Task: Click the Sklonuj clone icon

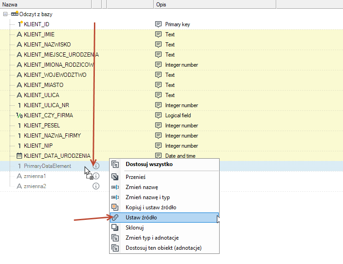Action: pyautogui.click(x=115, y=228)
